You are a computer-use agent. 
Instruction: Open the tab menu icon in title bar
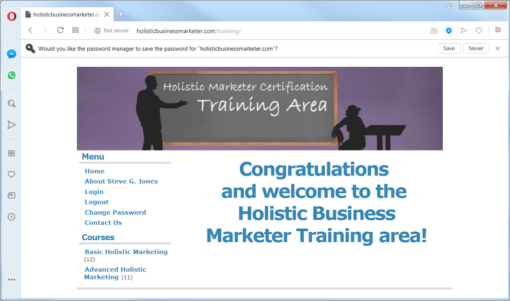[449, 6]
